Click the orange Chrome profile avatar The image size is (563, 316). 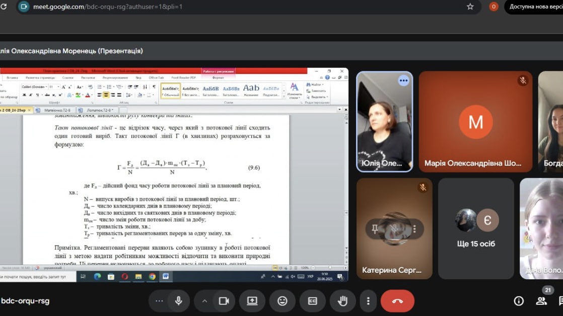(x=494, y=7)
